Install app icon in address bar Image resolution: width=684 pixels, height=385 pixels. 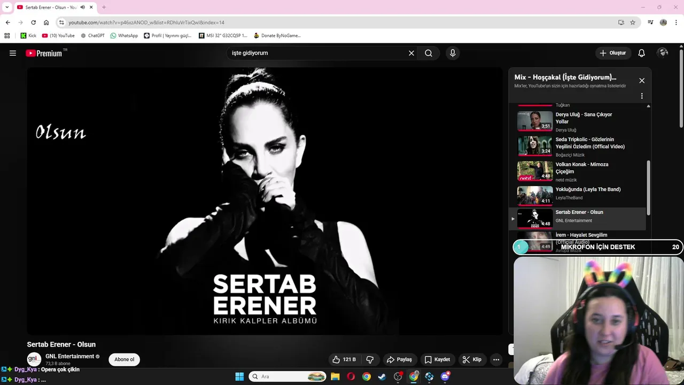(621, 22)
